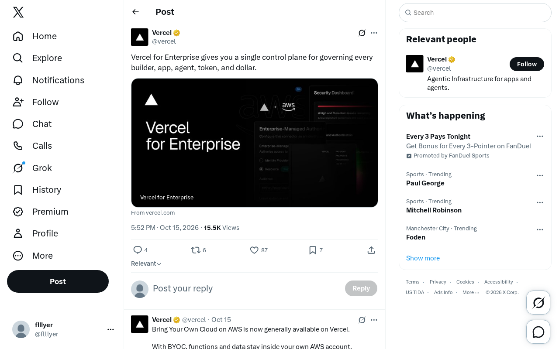Open floating Grok button
This screenshot has width=559, height=349.
click(x=538, y=302)
